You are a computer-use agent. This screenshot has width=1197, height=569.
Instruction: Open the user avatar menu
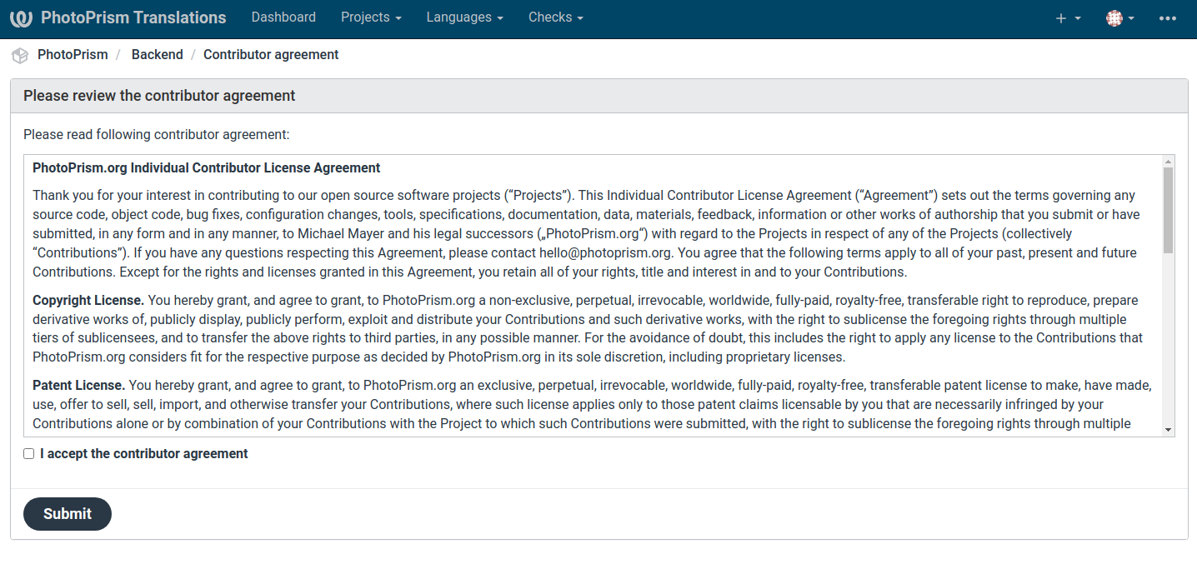(x=1119, y=18)
